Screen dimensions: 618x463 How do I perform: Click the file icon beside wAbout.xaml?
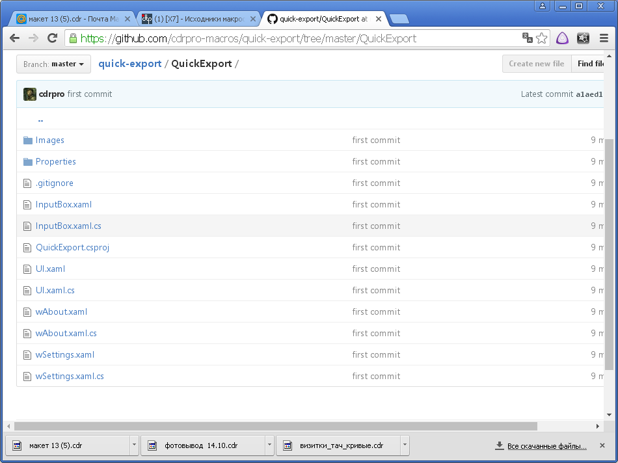(27, 312)
